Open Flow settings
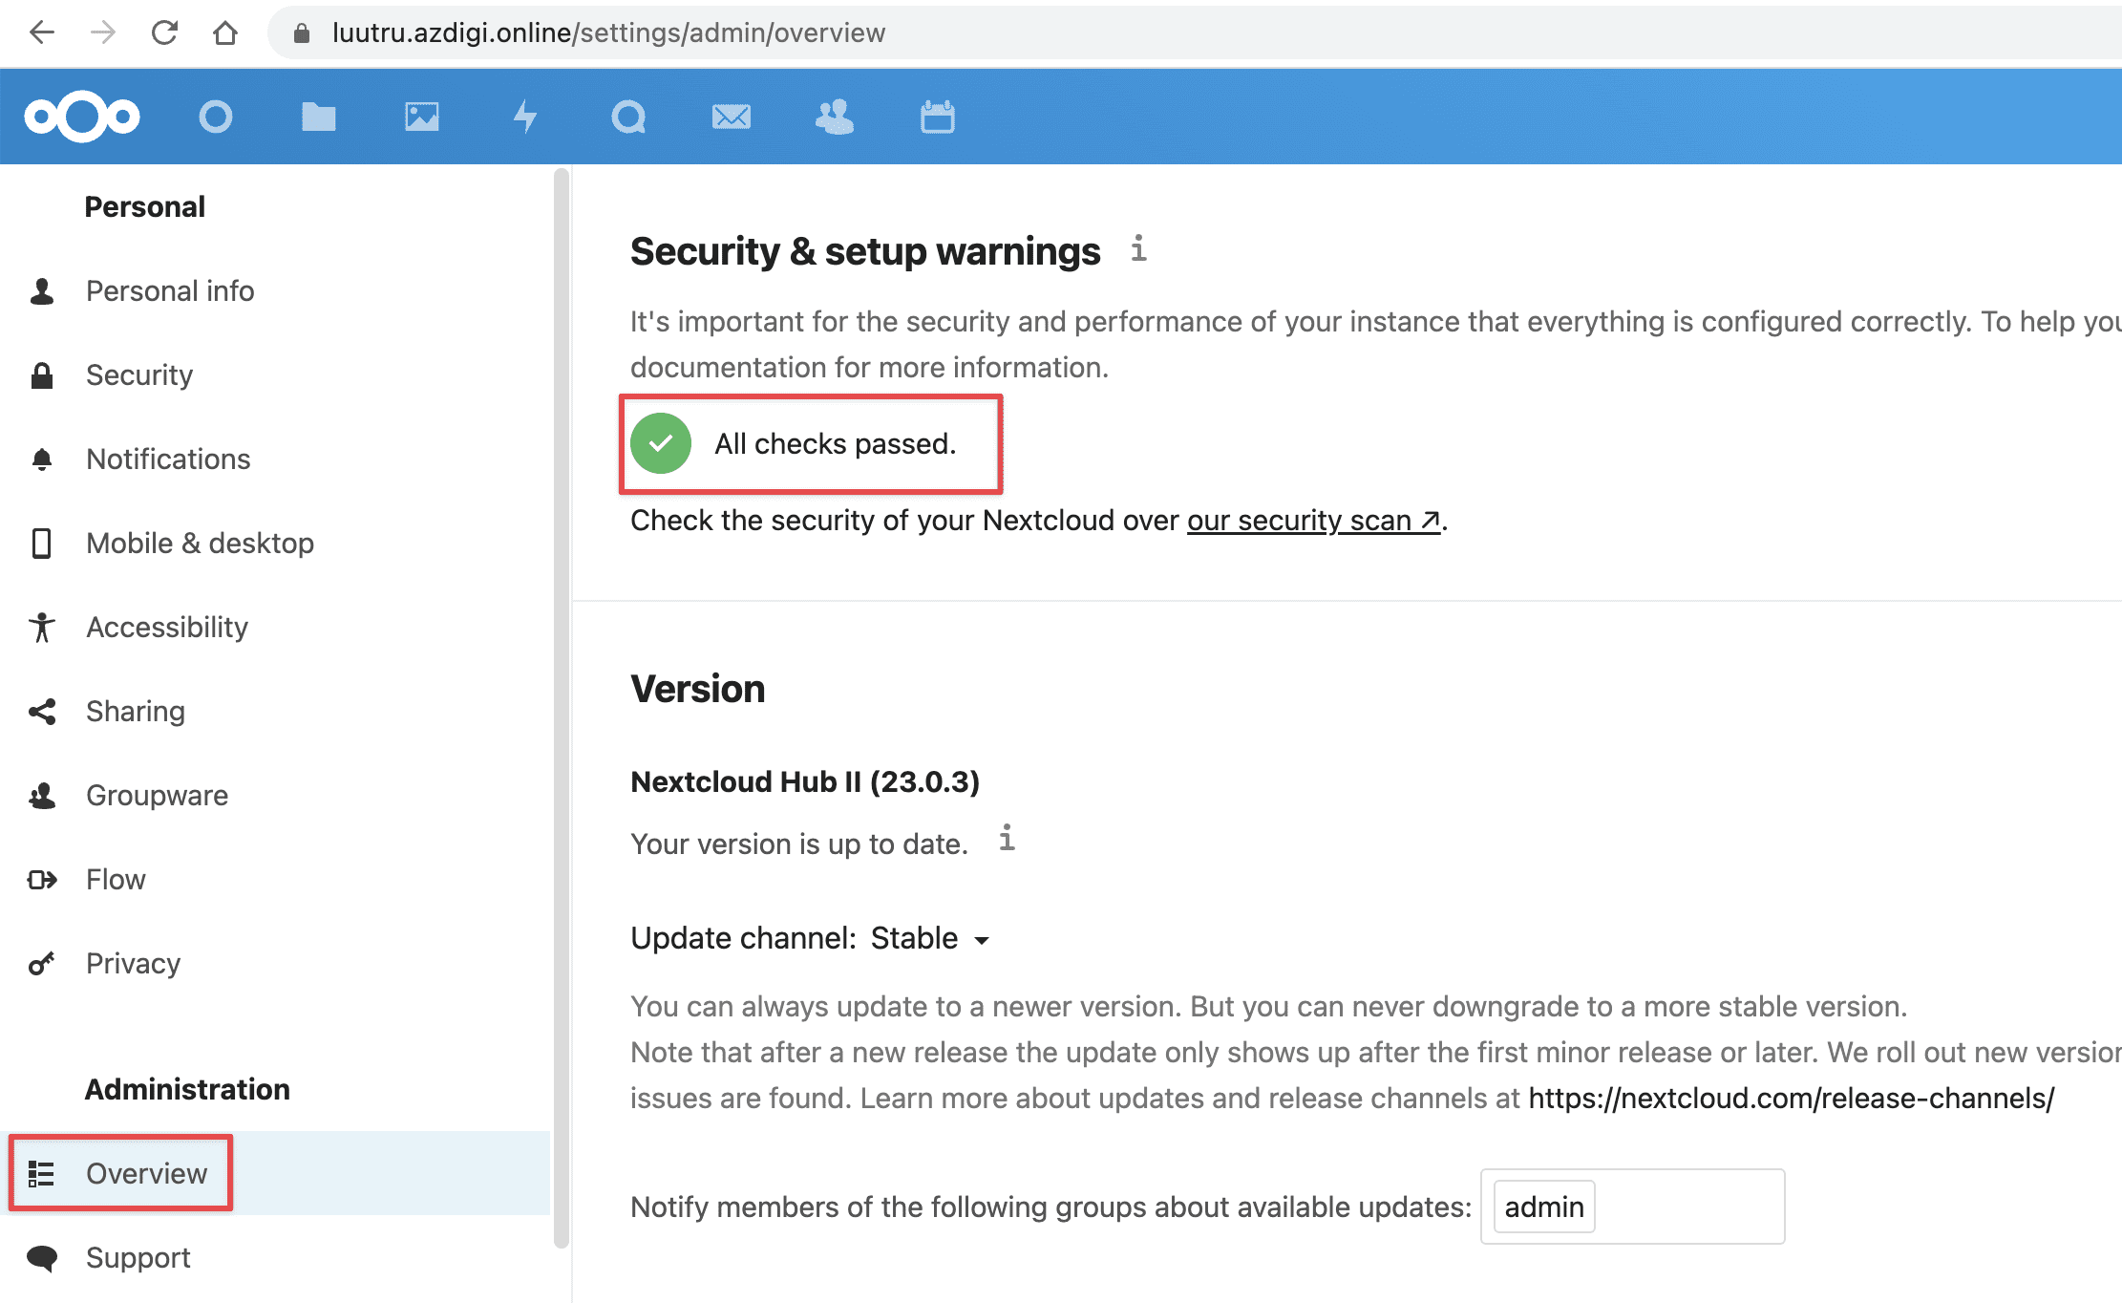 275,879
